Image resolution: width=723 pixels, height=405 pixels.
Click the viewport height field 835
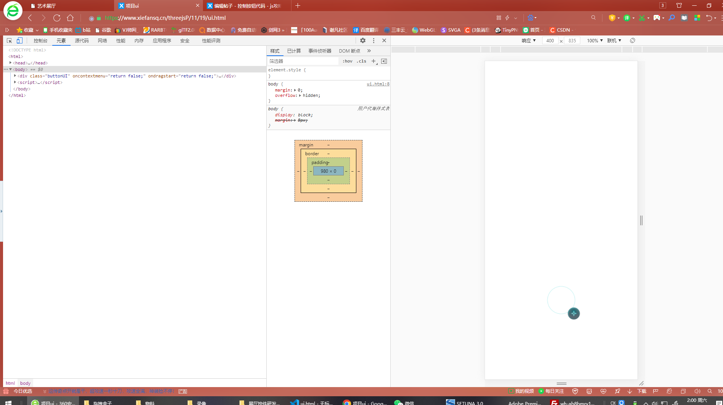click(572, 41)
